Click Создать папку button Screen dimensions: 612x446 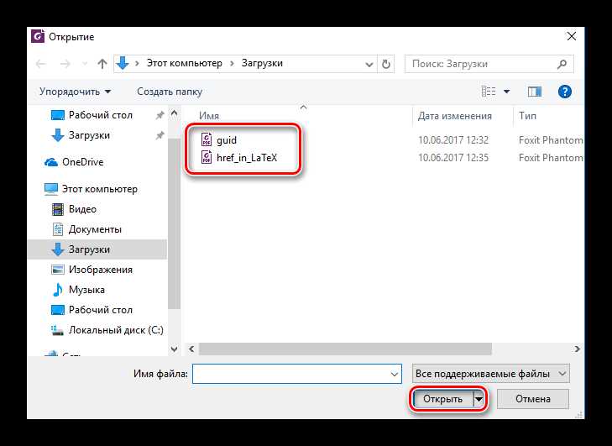click(170, 92)
